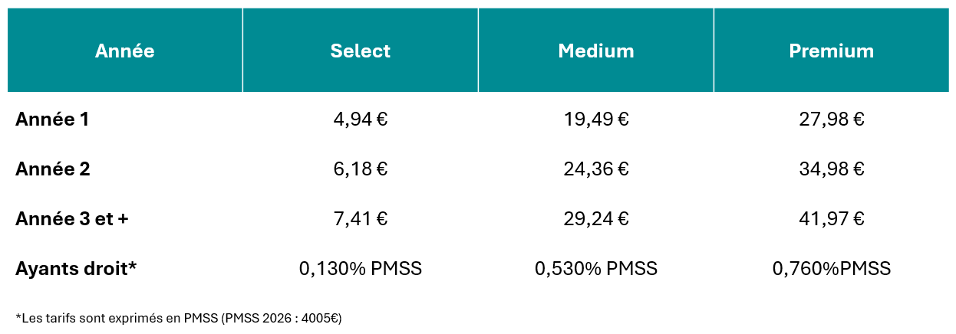The height and width of the screenshot is (334, 956).
Task: Click the Medium column header
Action: coord(596,51)
